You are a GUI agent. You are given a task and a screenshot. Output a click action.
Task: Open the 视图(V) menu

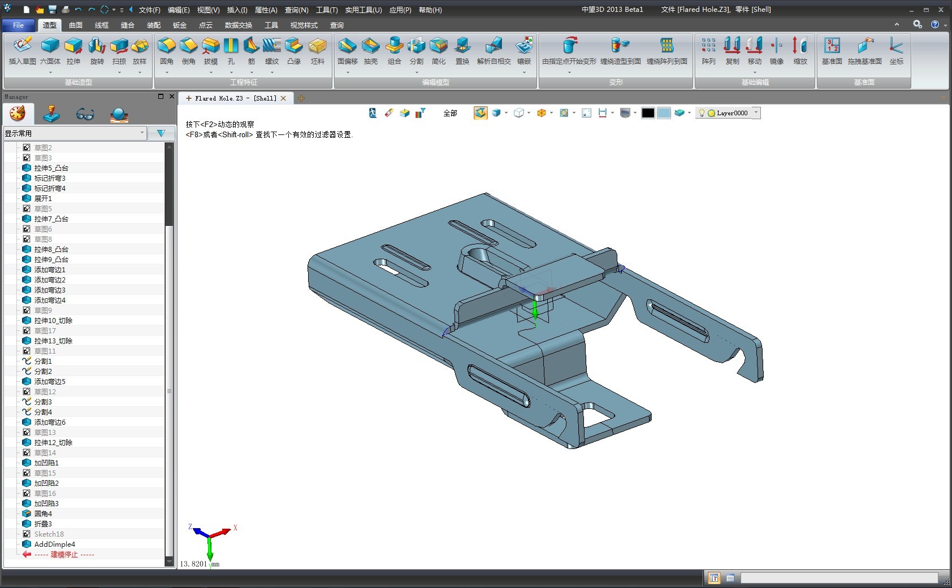click(207, 10)
